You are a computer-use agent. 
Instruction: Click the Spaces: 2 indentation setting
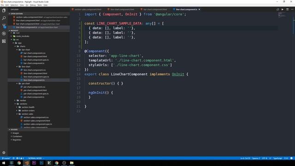click(256, 158)
